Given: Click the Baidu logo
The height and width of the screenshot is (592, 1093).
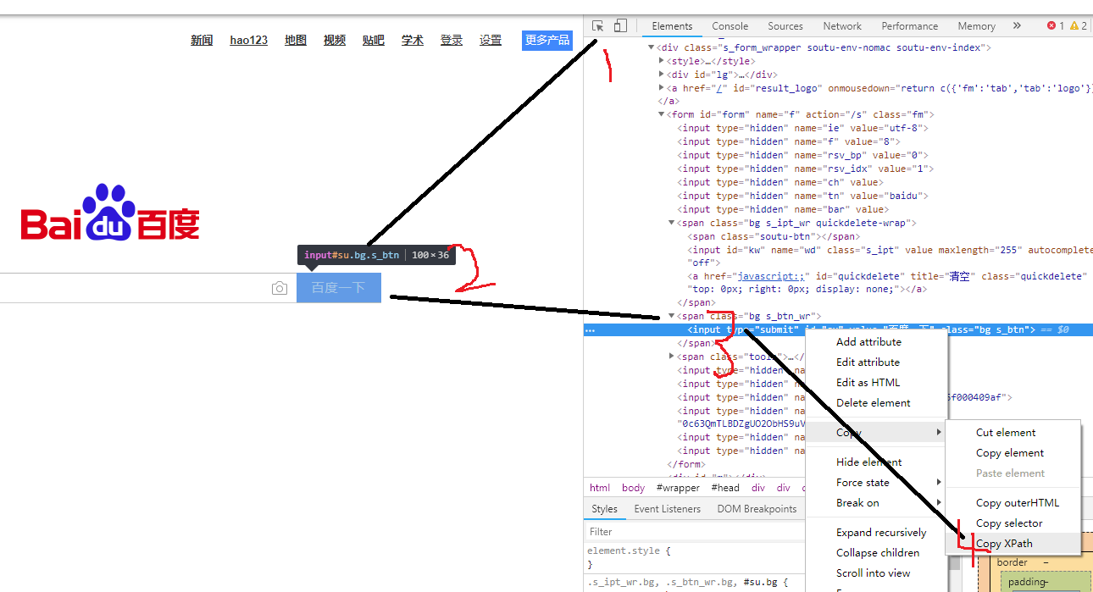Looking at the screenshot, I should (111, 212).
